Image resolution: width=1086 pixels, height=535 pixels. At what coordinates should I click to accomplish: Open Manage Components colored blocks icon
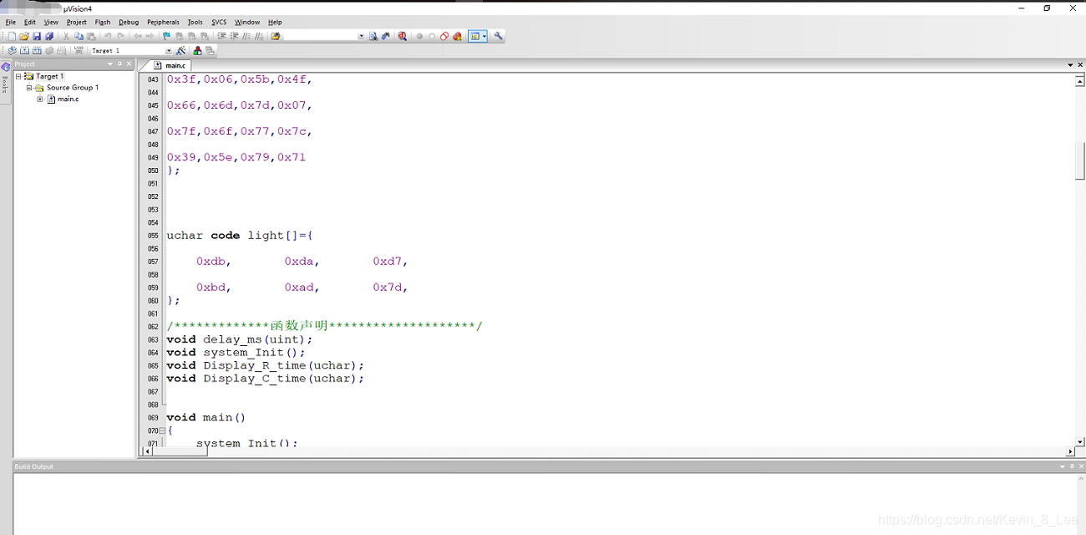[x=197, y=50]
